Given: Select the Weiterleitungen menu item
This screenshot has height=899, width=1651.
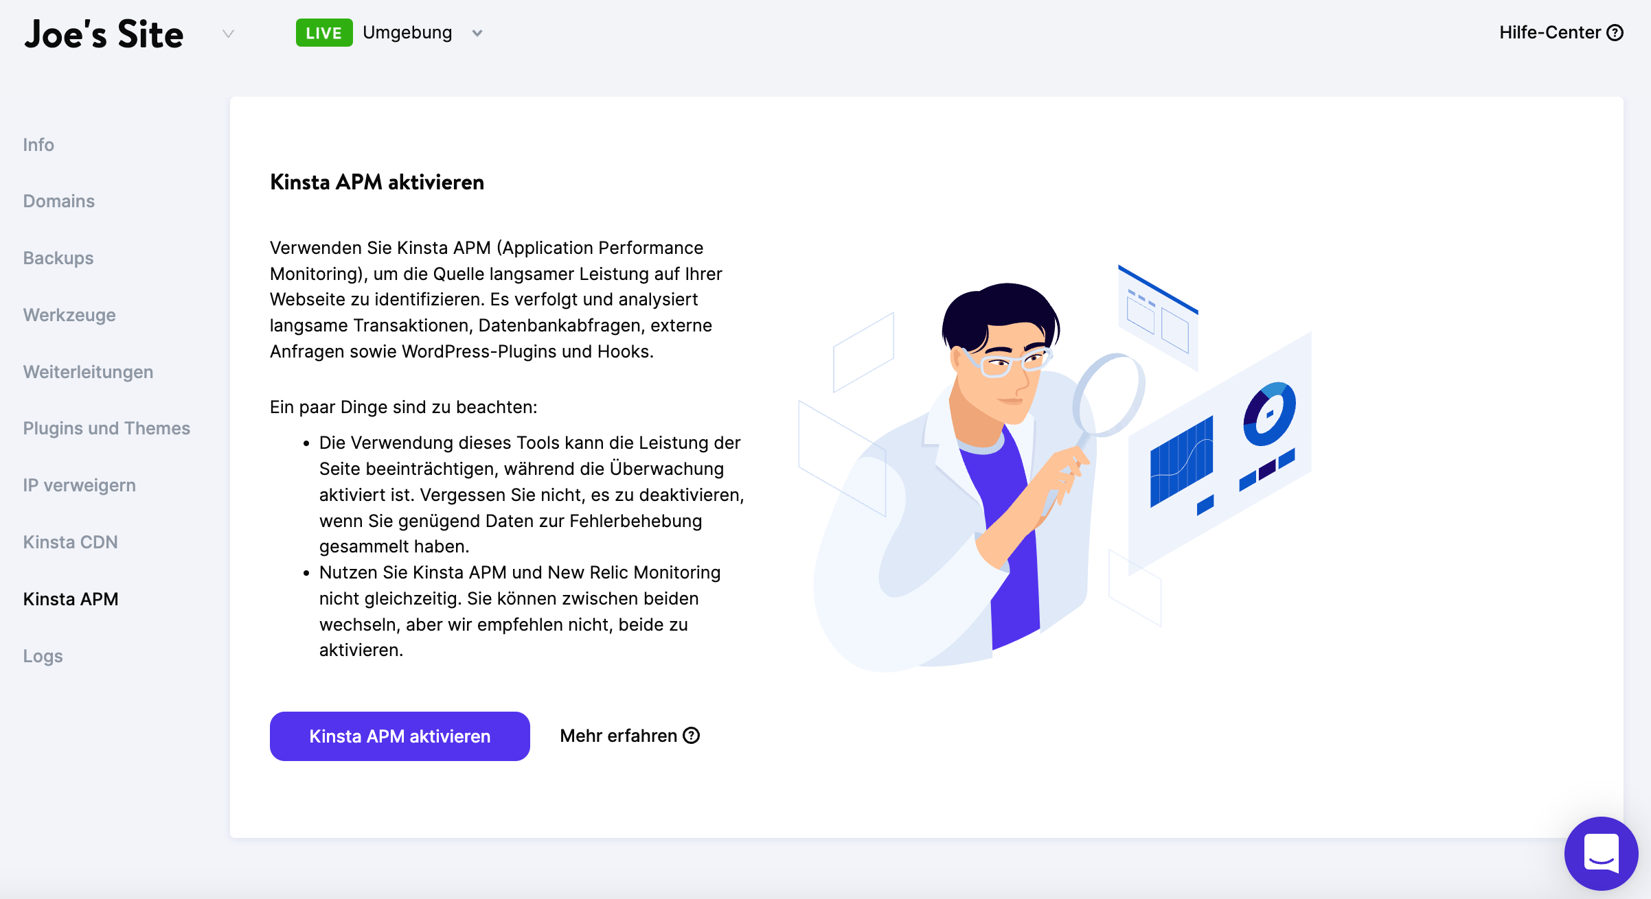Looking at the screenshot, I should 89,371.
